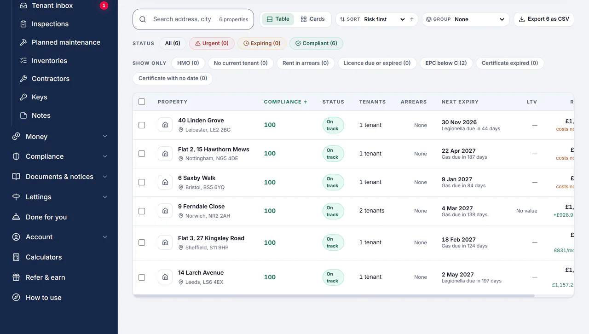
Task: Click the Refer & earn gift icon
Action: click(16, 277)
